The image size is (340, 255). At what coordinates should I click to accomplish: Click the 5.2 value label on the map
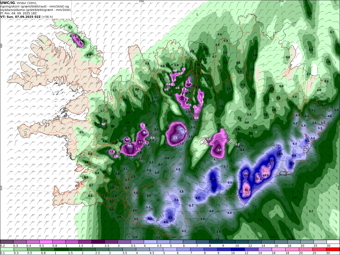191,205
